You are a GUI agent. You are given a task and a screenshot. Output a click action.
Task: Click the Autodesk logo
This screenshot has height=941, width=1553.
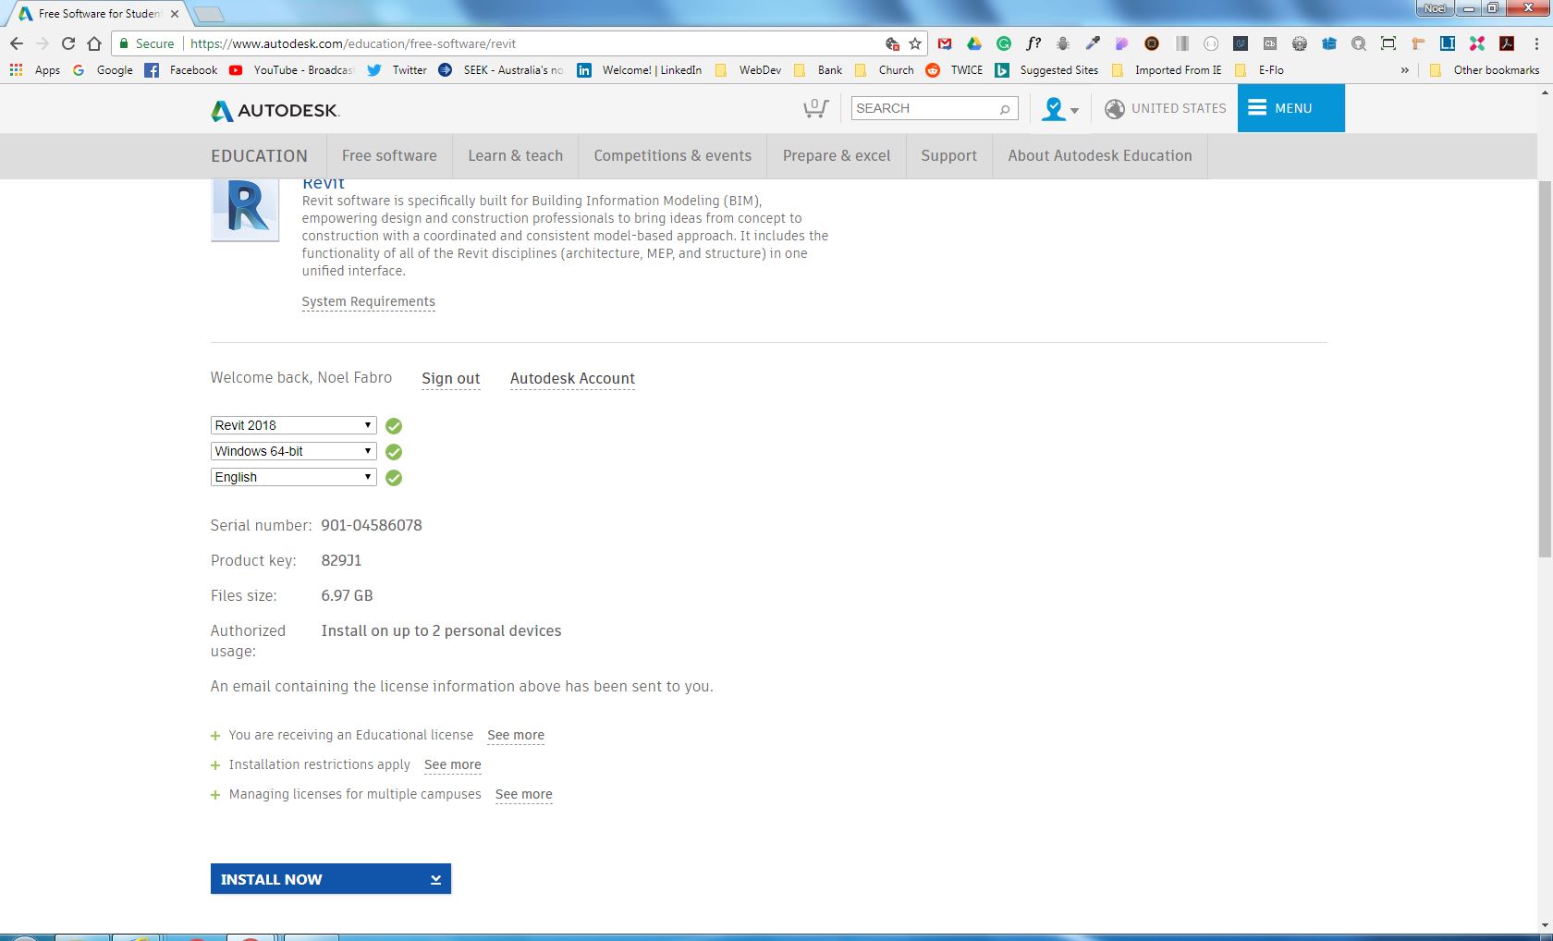[x=275, y=110]
